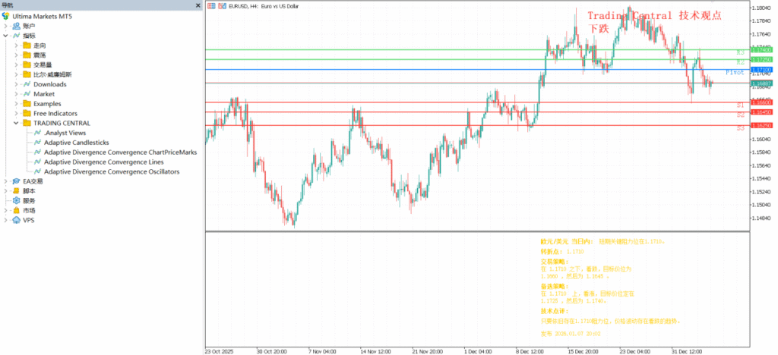The image size is (778, 355).
Task: Expand the Downloads node arrow
Action: point(17,84)
